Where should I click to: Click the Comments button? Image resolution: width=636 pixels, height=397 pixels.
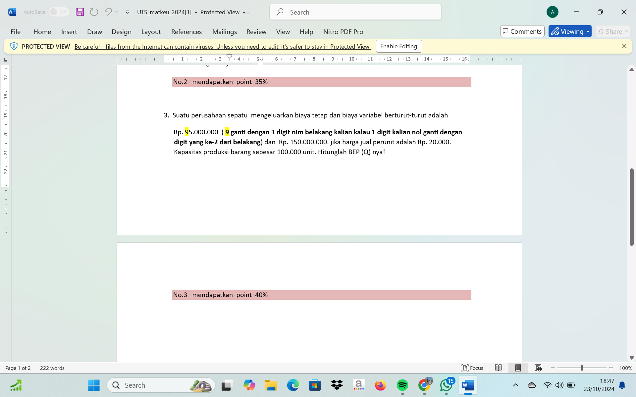coord(522,31)
